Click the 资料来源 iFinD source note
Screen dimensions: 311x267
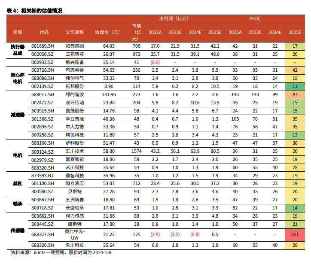[61, 253]
